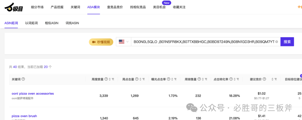Open help icon next to 建议竞价
This screenshot has width=302, height=120.
[265, 79]
